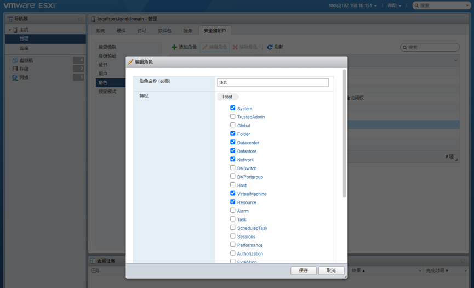
Task: Enable the Authorization privilege checkbox
Action: tap(232, 253)
